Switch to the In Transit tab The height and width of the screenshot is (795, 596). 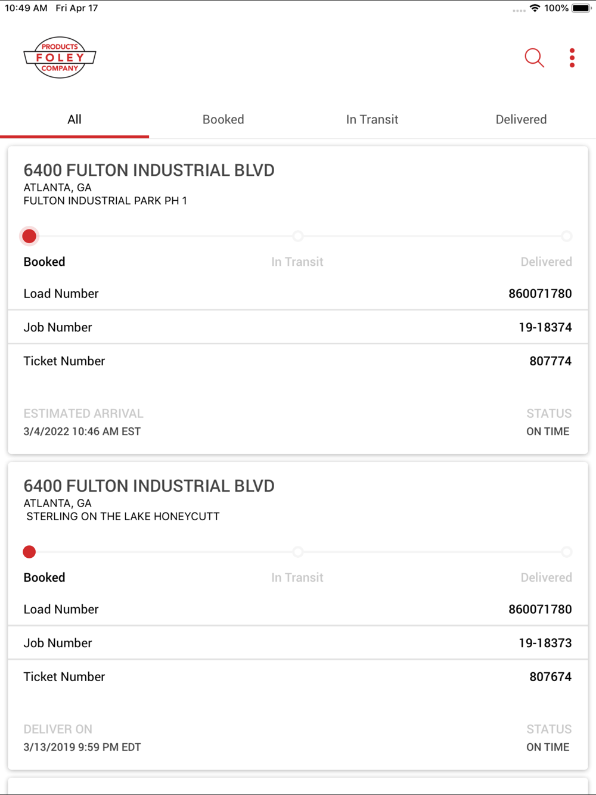(372, 119)
